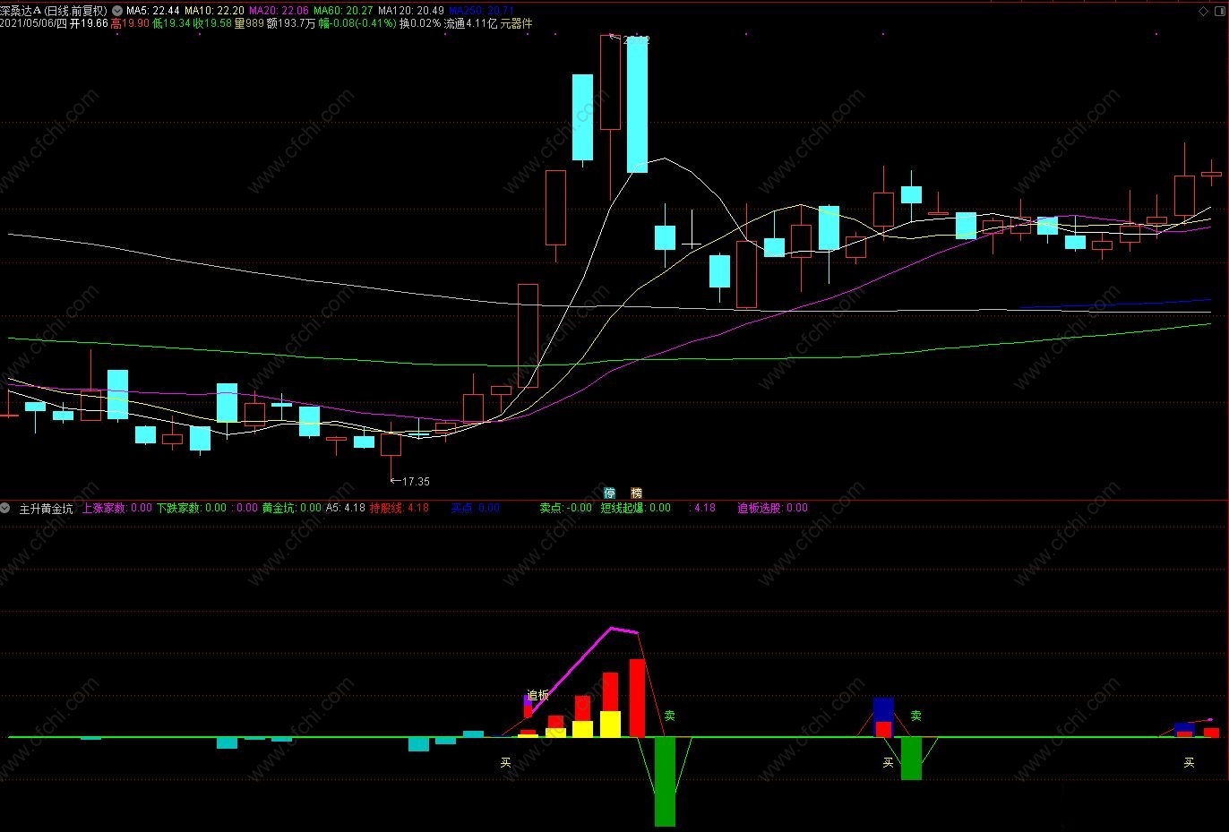
Task: Select the MA20: 22.06 indicator label
Action: pos(279,11)
